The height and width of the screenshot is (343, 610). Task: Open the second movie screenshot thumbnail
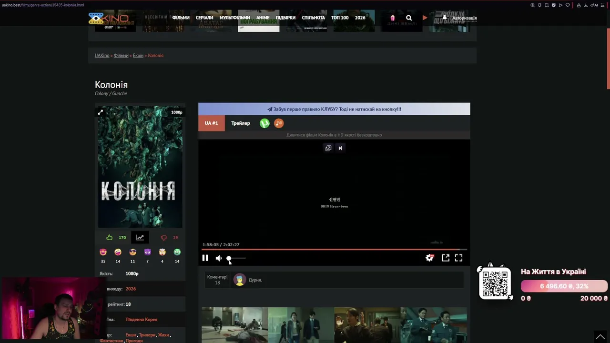coord(301,325)
